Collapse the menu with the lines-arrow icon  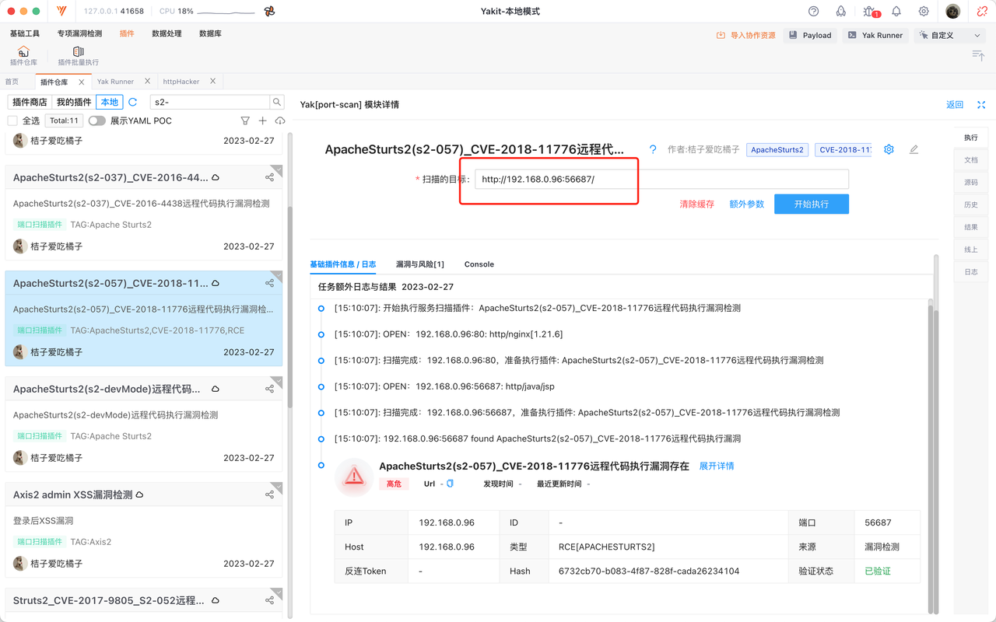click(978, 55)
